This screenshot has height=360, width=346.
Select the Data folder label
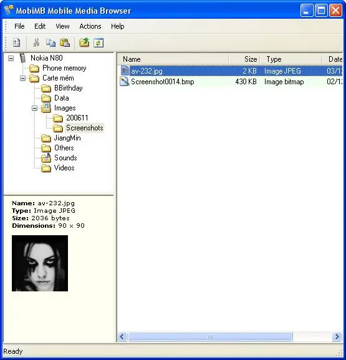(x=62, y=98)
